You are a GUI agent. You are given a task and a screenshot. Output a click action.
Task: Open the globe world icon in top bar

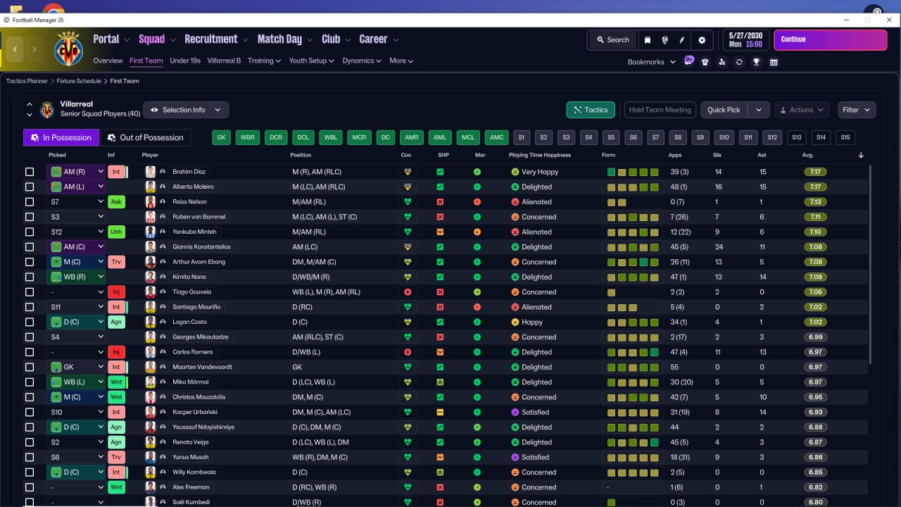tap(664, 40)
